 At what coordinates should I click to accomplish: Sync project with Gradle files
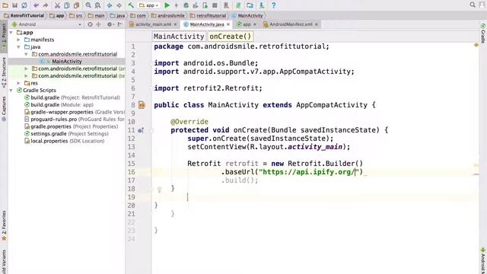coord(238,5)
